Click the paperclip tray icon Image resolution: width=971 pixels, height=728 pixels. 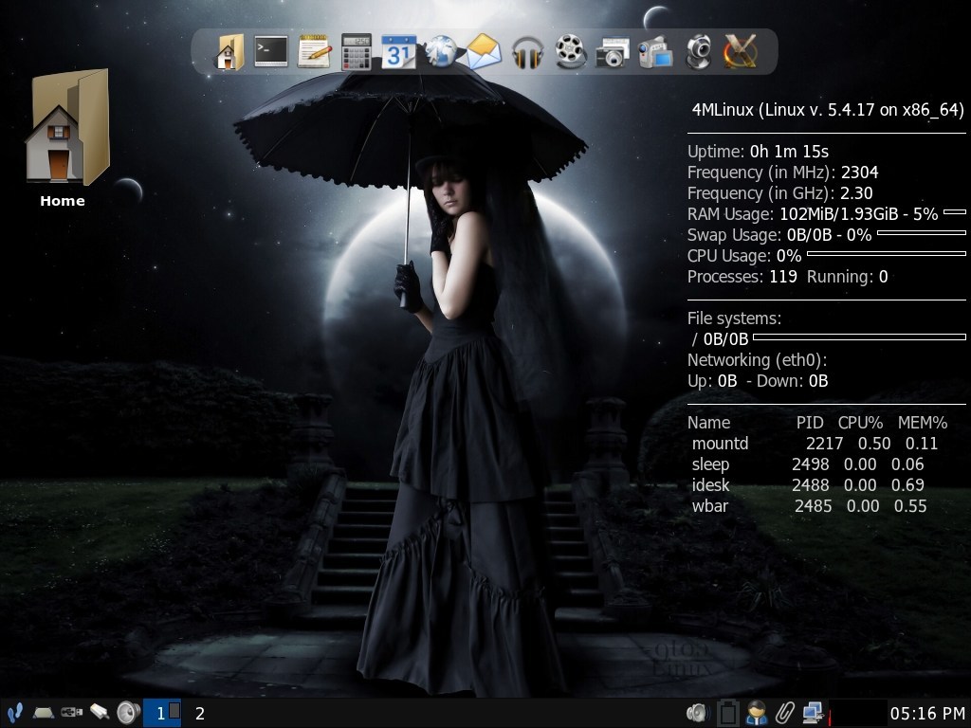pos(784,713)
